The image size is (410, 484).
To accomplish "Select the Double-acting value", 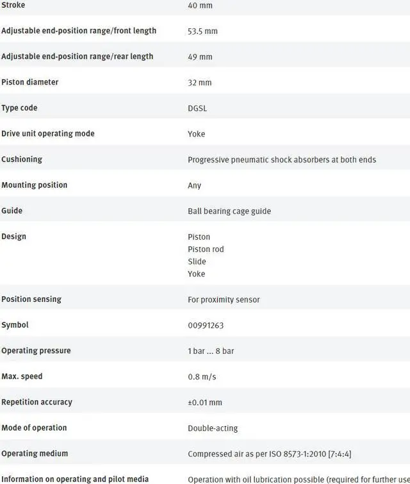I will pos(213,428).
